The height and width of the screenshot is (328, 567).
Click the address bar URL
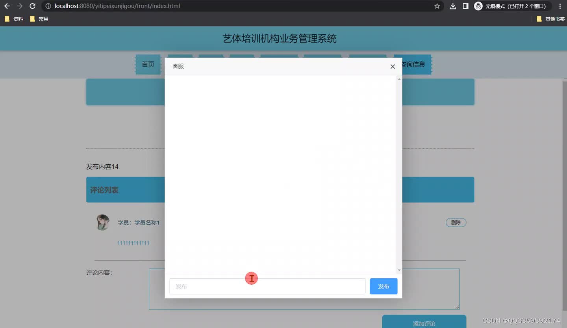[117, 6]
